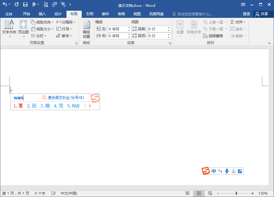Open the 审阅 review tab
The height and width of the screenshot is (197, 274).
coord(121,14)
